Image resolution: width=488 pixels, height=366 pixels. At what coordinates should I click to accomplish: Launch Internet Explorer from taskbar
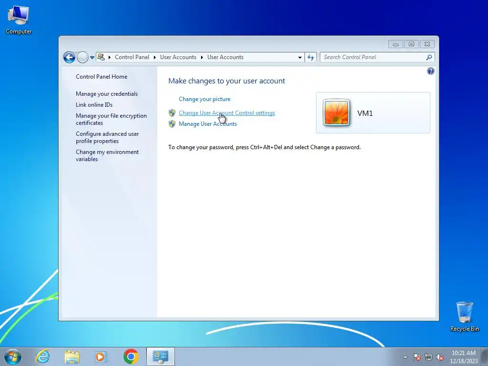coord(42,356)
